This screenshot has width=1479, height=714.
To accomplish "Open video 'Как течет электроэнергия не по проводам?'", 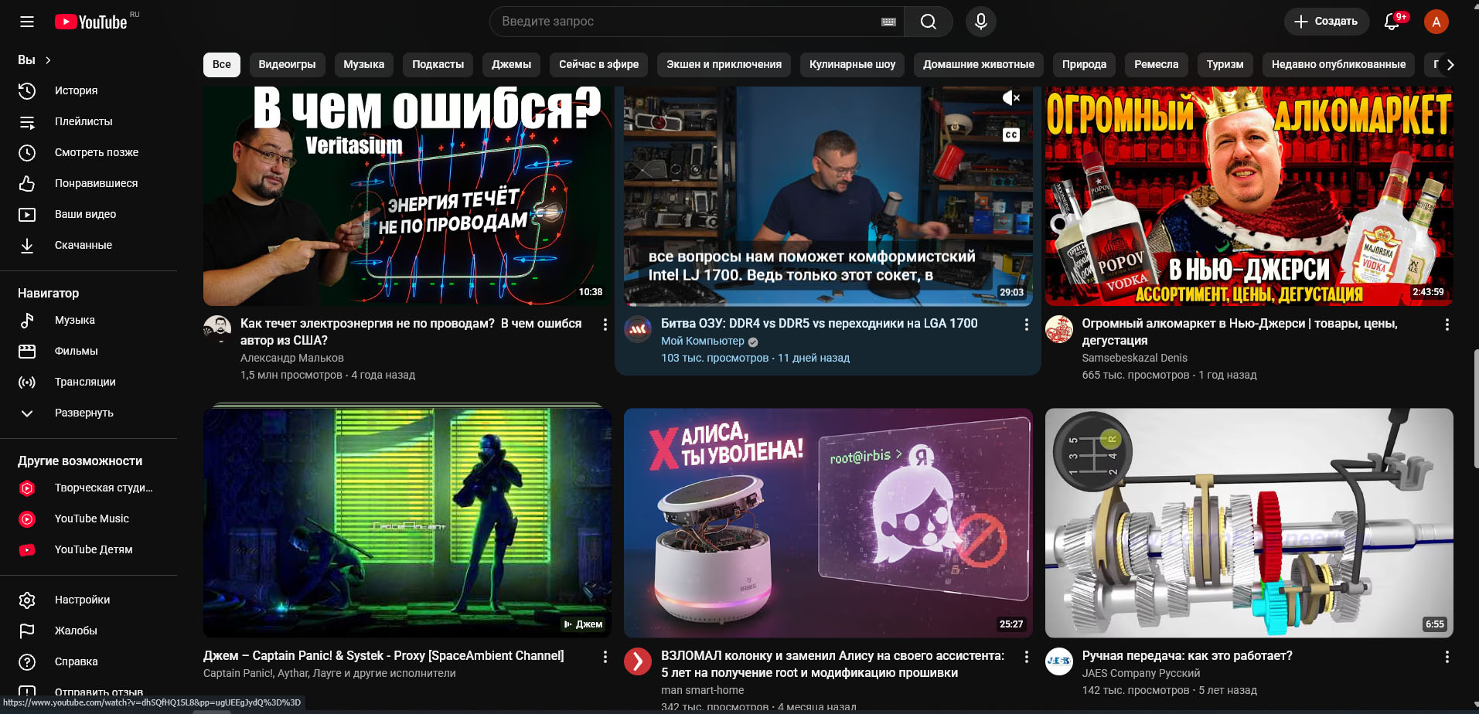I will coord(411,331).
